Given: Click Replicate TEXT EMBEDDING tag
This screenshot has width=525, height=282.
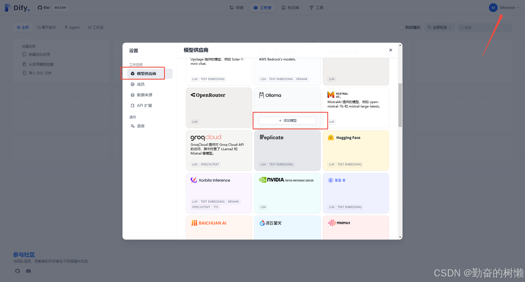Looking at the screenshot, I should (x=281, y=164).
